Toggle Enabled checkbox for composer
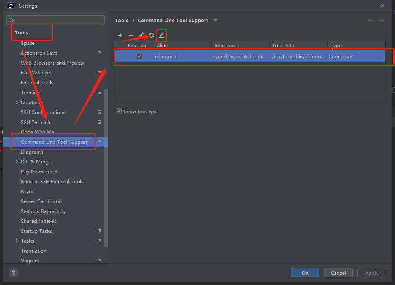The image size is (395, 285). tap(139, 56)
